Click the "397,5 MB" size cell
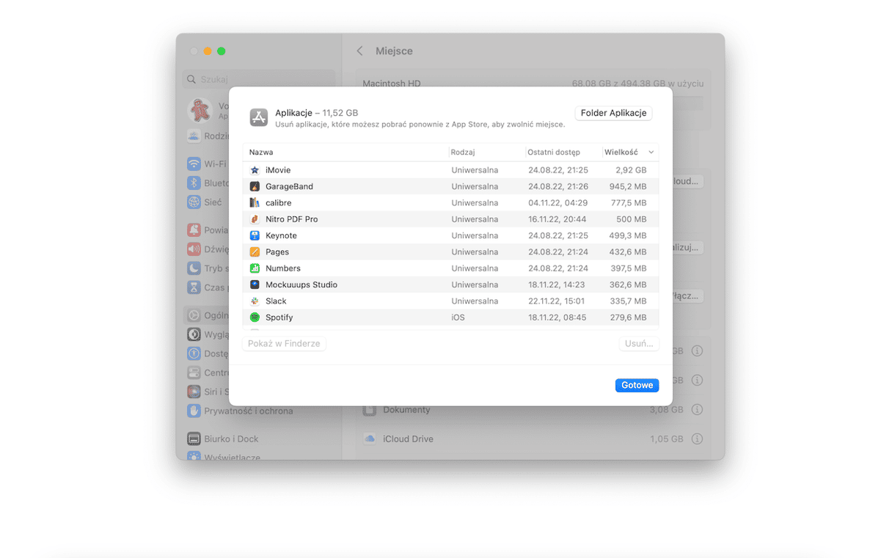This screenshot has height=558, width=892. (629, 268)
